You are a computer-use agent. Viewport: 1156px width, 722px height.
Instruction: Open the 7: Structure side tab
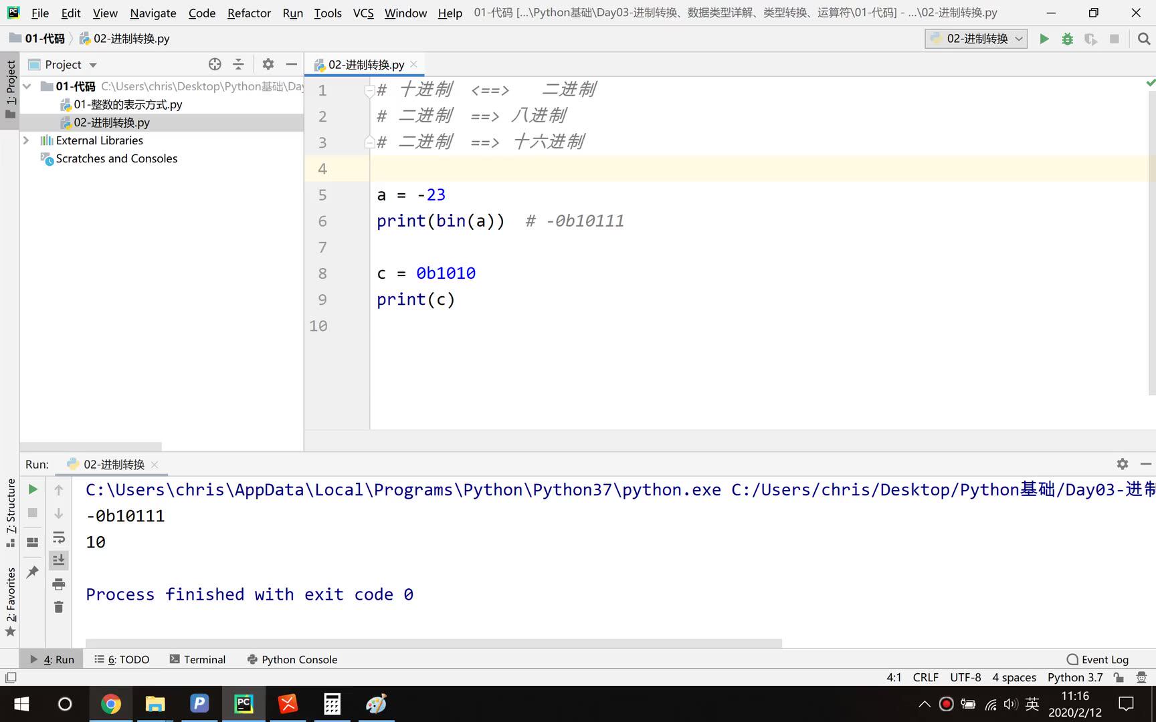click(10, 513)
